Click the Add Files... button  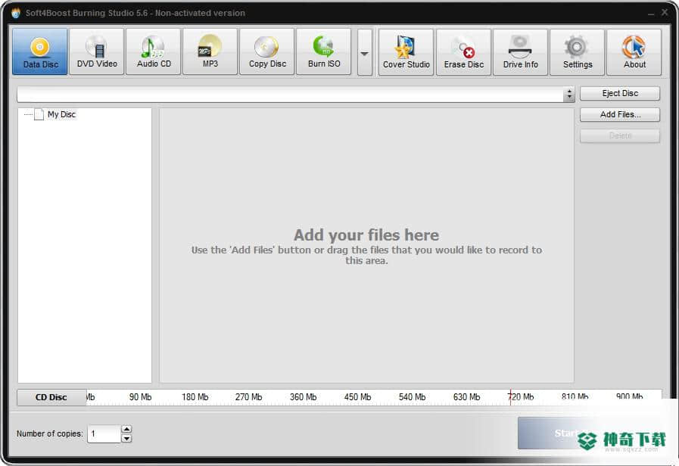click(x=620, y=115)
